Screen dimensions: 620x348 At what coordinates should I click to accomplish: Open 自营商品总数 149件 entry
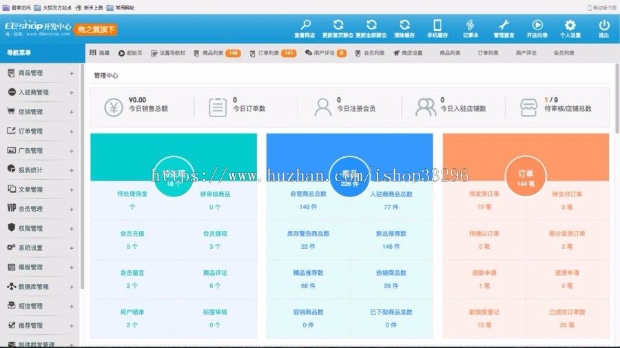[x=308, y=200]
